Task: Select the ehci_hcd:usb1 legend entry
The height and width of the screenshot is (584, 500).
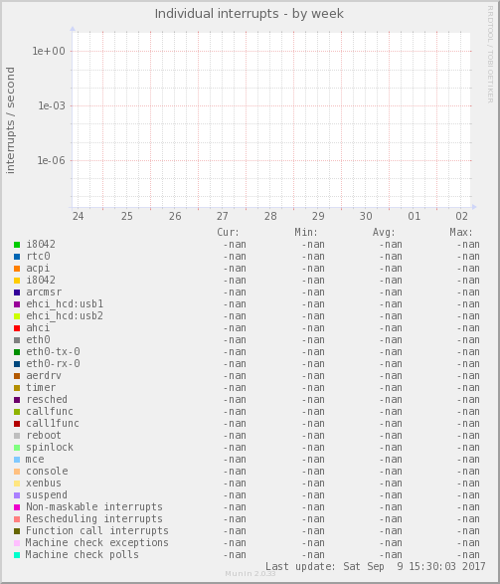Action: (x=65, y=303)
